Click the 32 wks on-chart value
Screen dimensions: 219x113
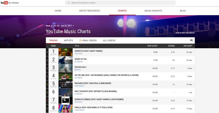pyautogui.click(x=189, y=84)
